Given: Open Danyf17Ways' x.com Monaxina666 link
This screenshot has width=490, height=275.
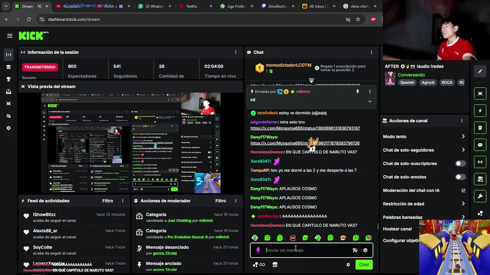Looking at the screenshot, I should click(x=305, y=143).
